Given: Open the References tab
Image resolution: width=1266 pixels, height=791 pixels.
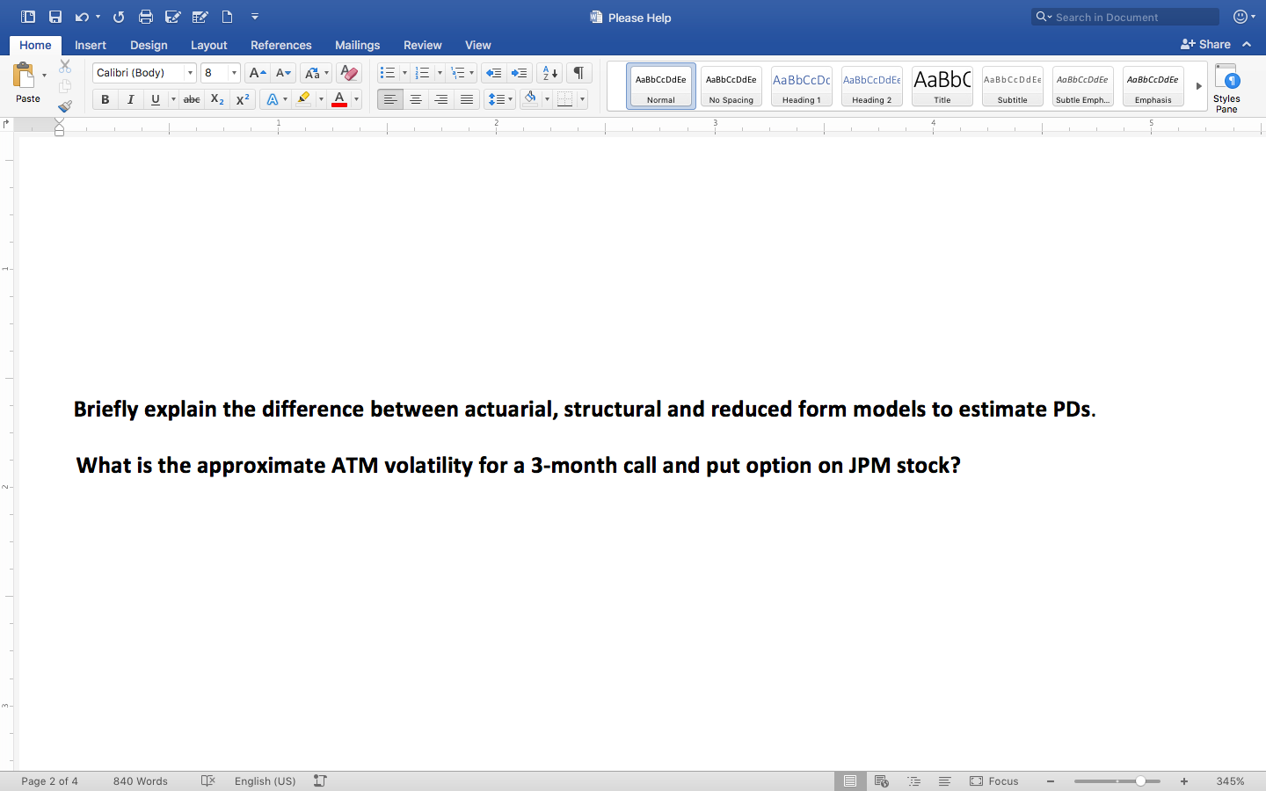Looking at the screenshot, I should coord(281,45).
